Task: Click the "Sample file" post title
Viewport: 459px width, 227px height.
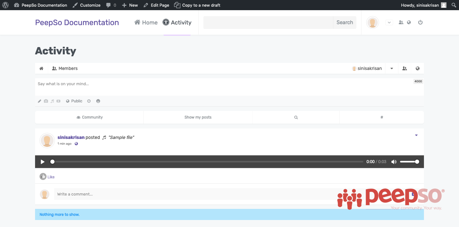Action: pyautogui.click(x=121, y=137)
